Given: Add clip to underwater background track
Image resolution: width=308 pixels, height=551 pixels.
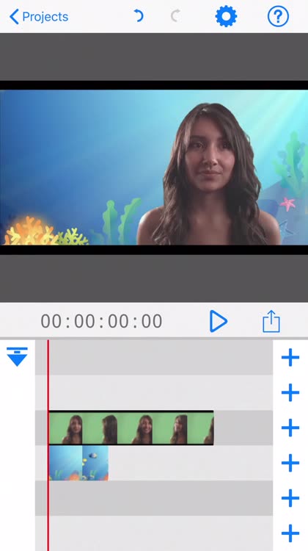Looking at the screenshot, I should (x=290, y=463).
